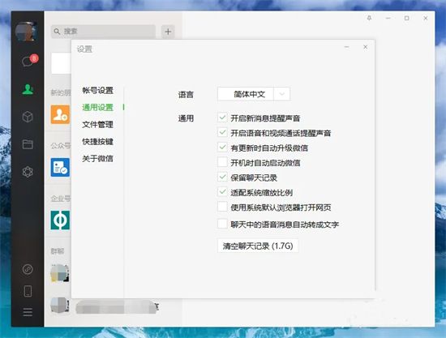The width and height of the screenshot is (446, 338).
Task: Switch to 关于微信 tab
Action: [x=97, y=159]
